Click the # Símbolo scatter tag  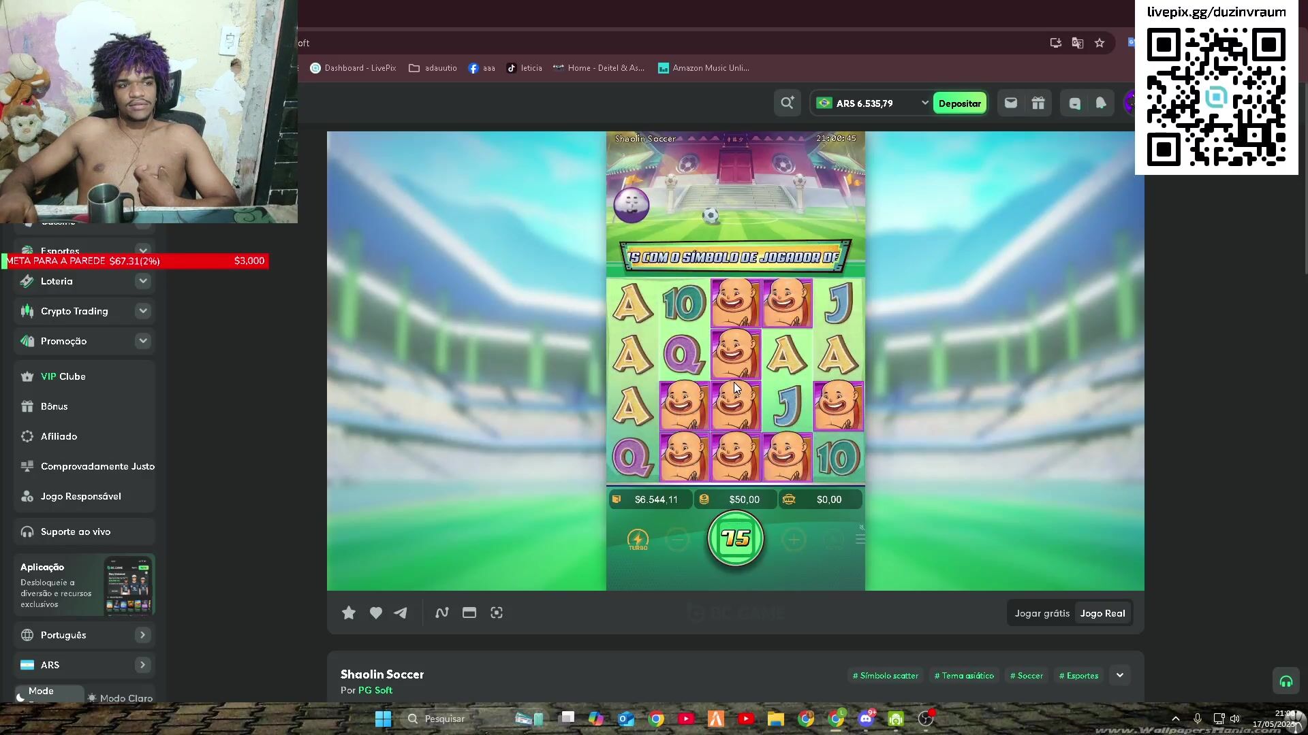(886, 676)
